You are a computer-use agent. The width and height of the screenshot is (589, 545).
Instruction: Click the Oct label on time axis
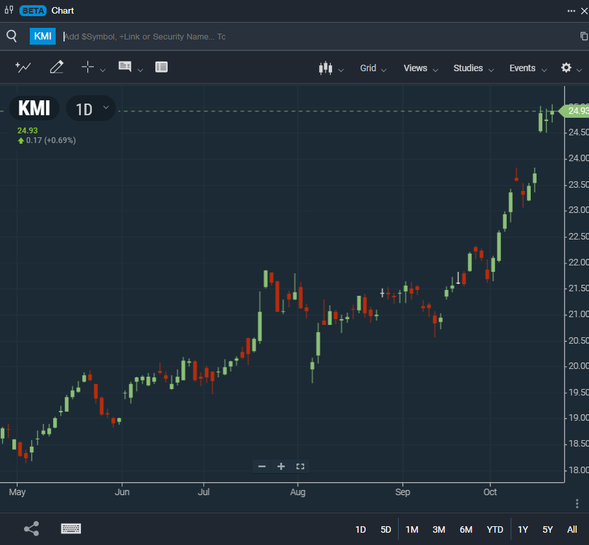[x=490, y=492]
